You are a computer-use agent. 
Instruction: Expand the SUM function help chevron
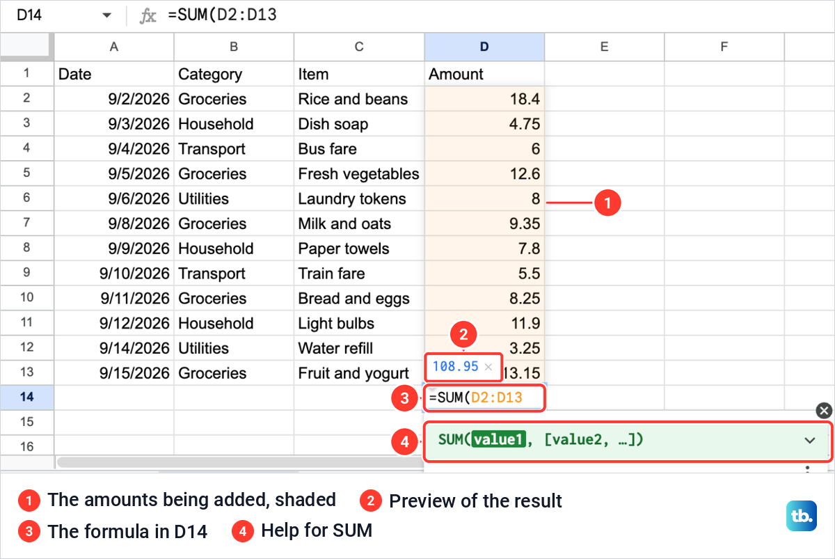pos(810,440)
